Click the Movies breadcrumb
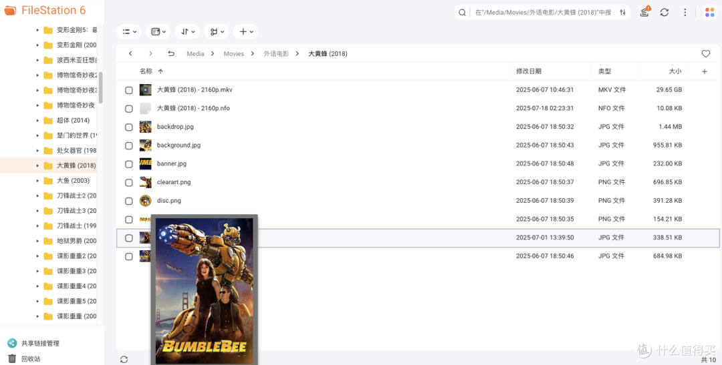 click(233, 54)
